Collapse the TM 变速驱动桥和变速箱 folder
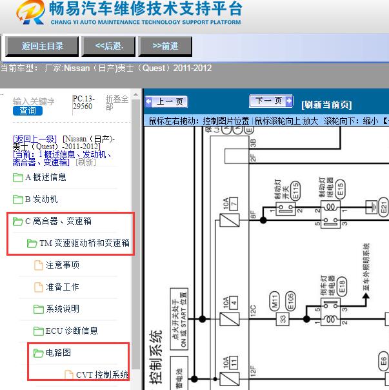 coord(85,243)
